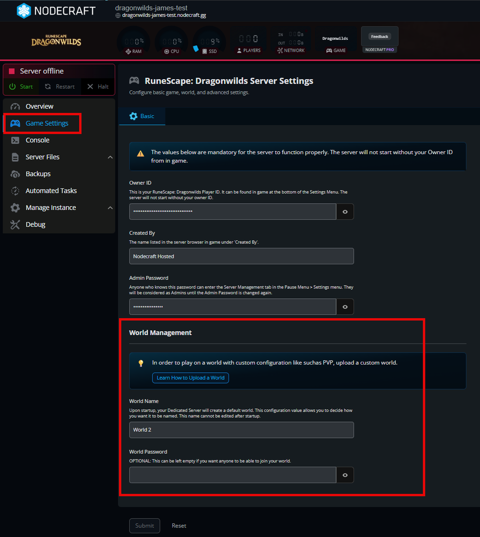
Task: Show the Admin Password text
Action: point(345,306)
